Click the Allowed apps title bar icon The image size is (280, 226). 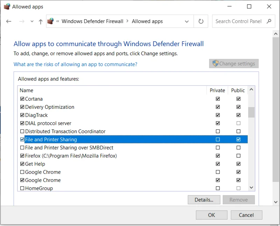(x=7, y=7)
